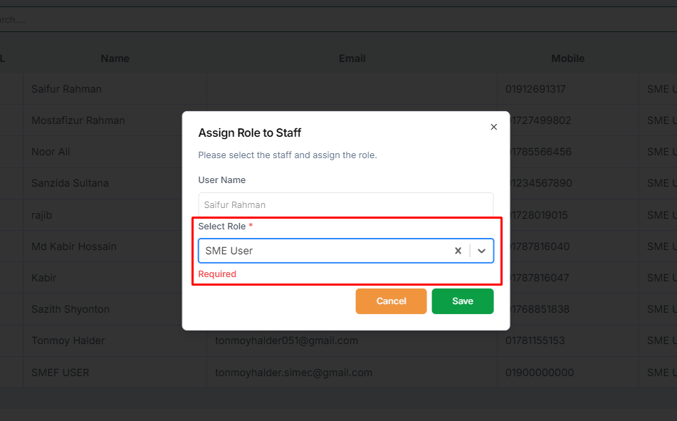Clear the selected SME User role
The width and height of the screenshot is (677, 421).
pos(458,251)
